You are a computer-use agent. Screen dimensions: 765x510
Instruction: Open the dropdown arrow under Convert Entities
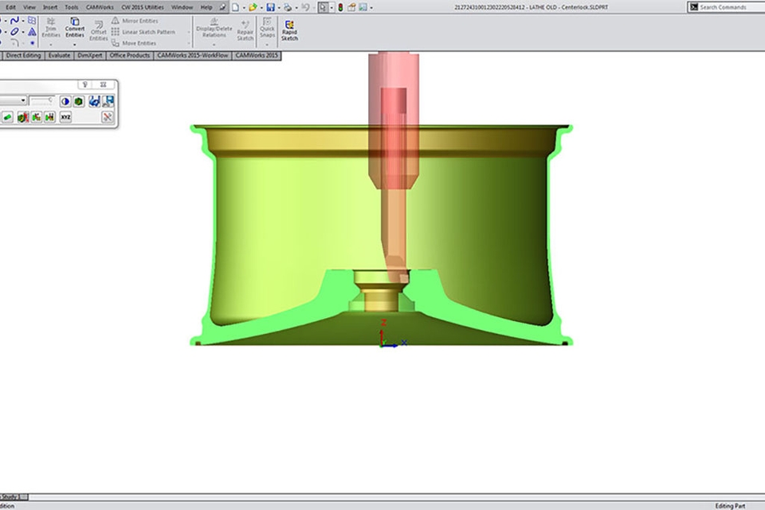click(x=74, y=45)
